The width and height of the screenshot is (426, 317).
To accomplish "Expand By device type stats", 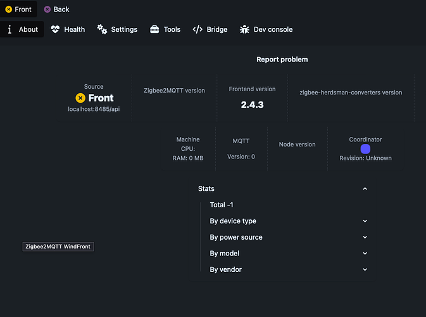I will pyautogui.click(x=365, y=221).
